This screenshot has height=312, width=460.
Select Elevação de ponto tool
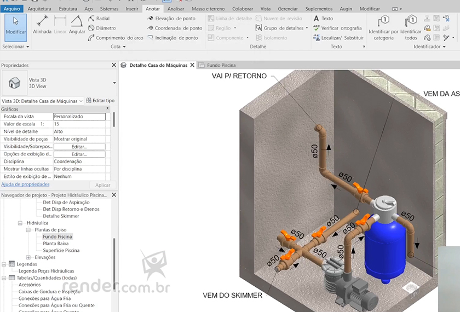coord(171,19)
